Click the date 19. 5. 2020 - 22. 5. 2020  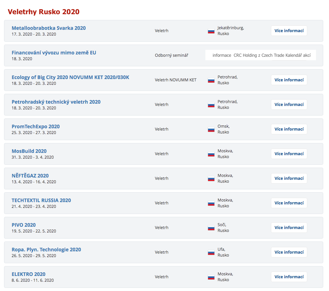click(34, 231)
